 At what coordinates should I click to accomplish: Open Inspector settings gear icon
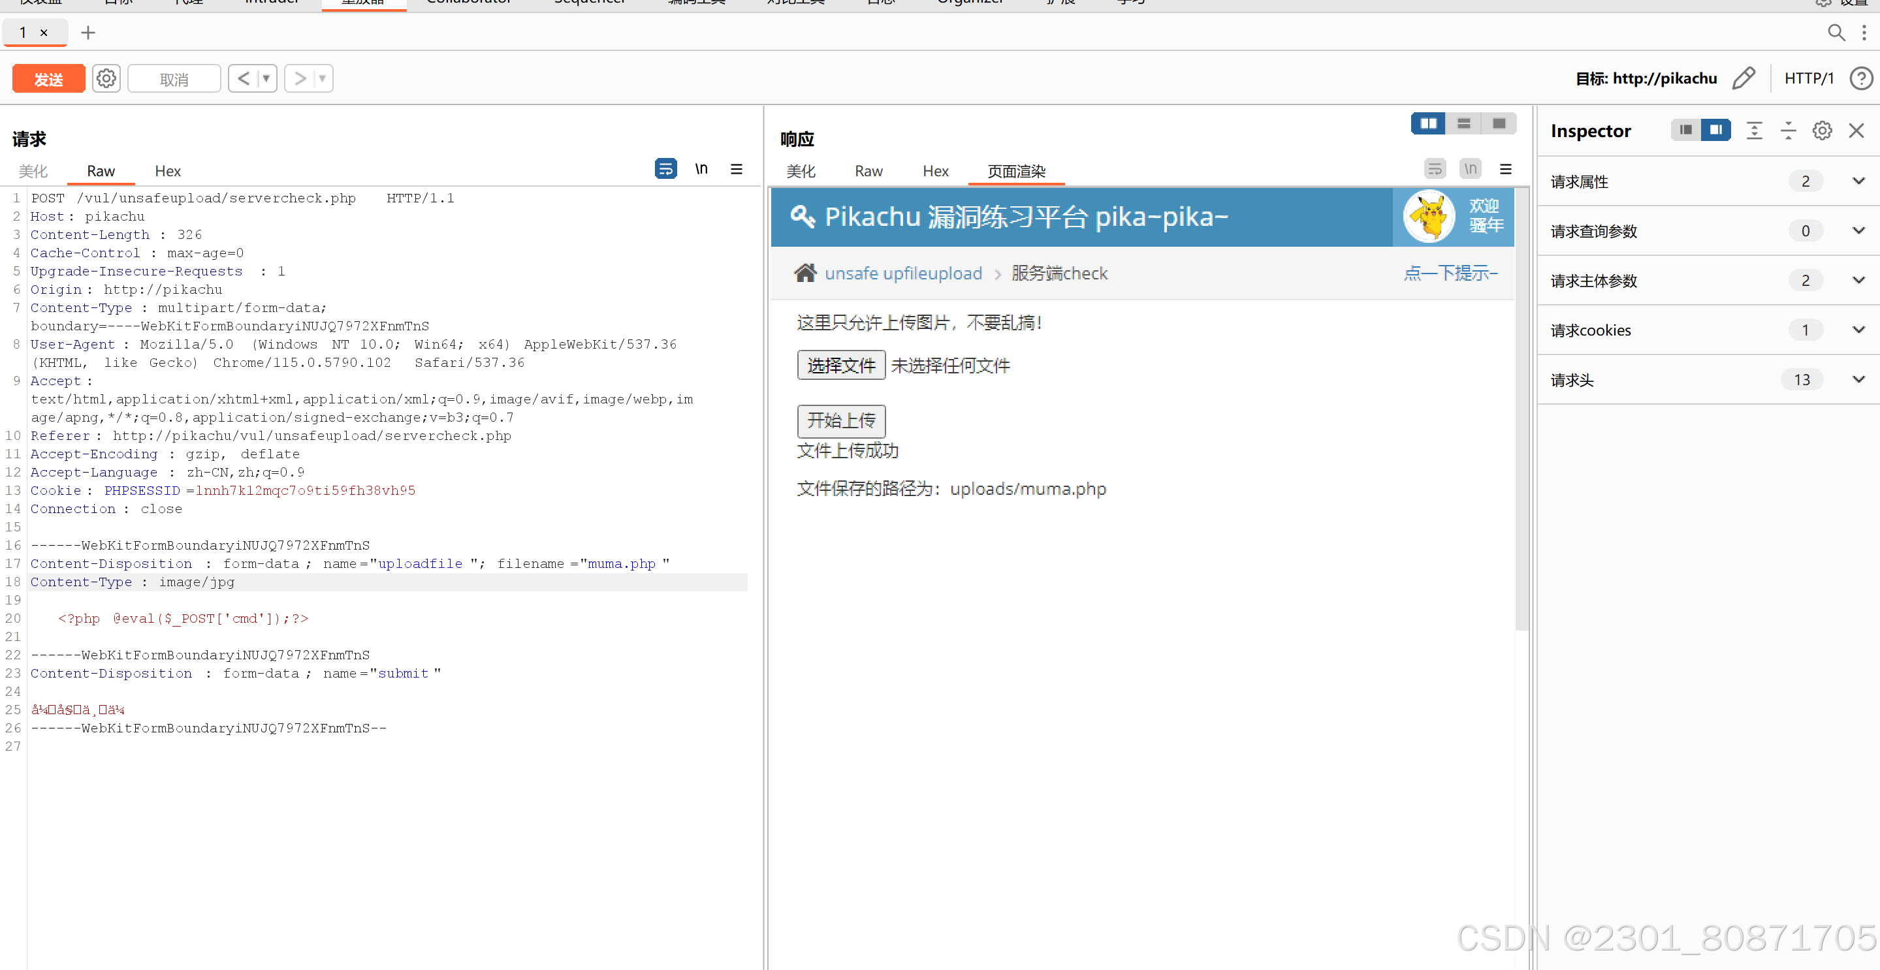click(1822, 131)
